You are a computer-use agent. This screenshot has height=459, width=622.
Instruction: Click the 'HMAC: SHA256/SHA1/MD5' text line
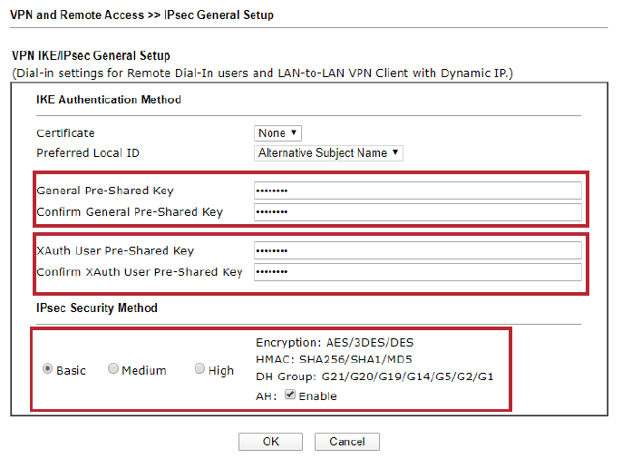coord(334,359)
